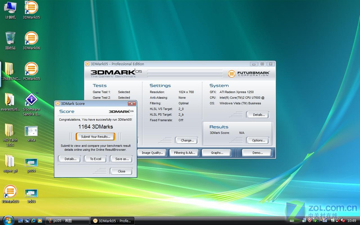Click Submit Your Results button
The height and width of the screenshot is (225, 360).
coord(95,137)
